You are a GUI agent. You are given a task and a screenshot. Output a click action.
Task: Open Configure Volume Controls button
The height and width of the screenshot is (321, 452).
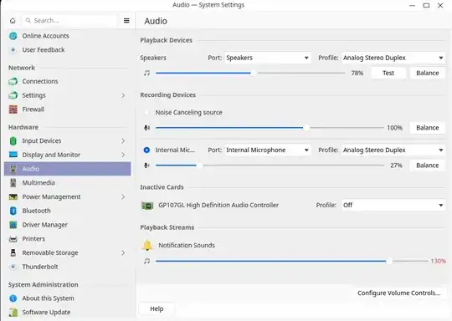(x=398, y=293)
